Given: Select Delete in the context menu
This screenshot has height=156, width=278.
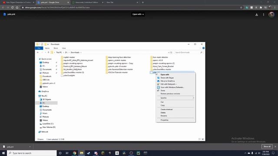Looking at the screenshot, I should point(163,113).
